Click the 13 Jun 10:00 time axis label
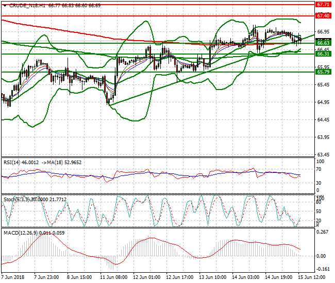Screen dimensions: 335x283 [212, 277]
